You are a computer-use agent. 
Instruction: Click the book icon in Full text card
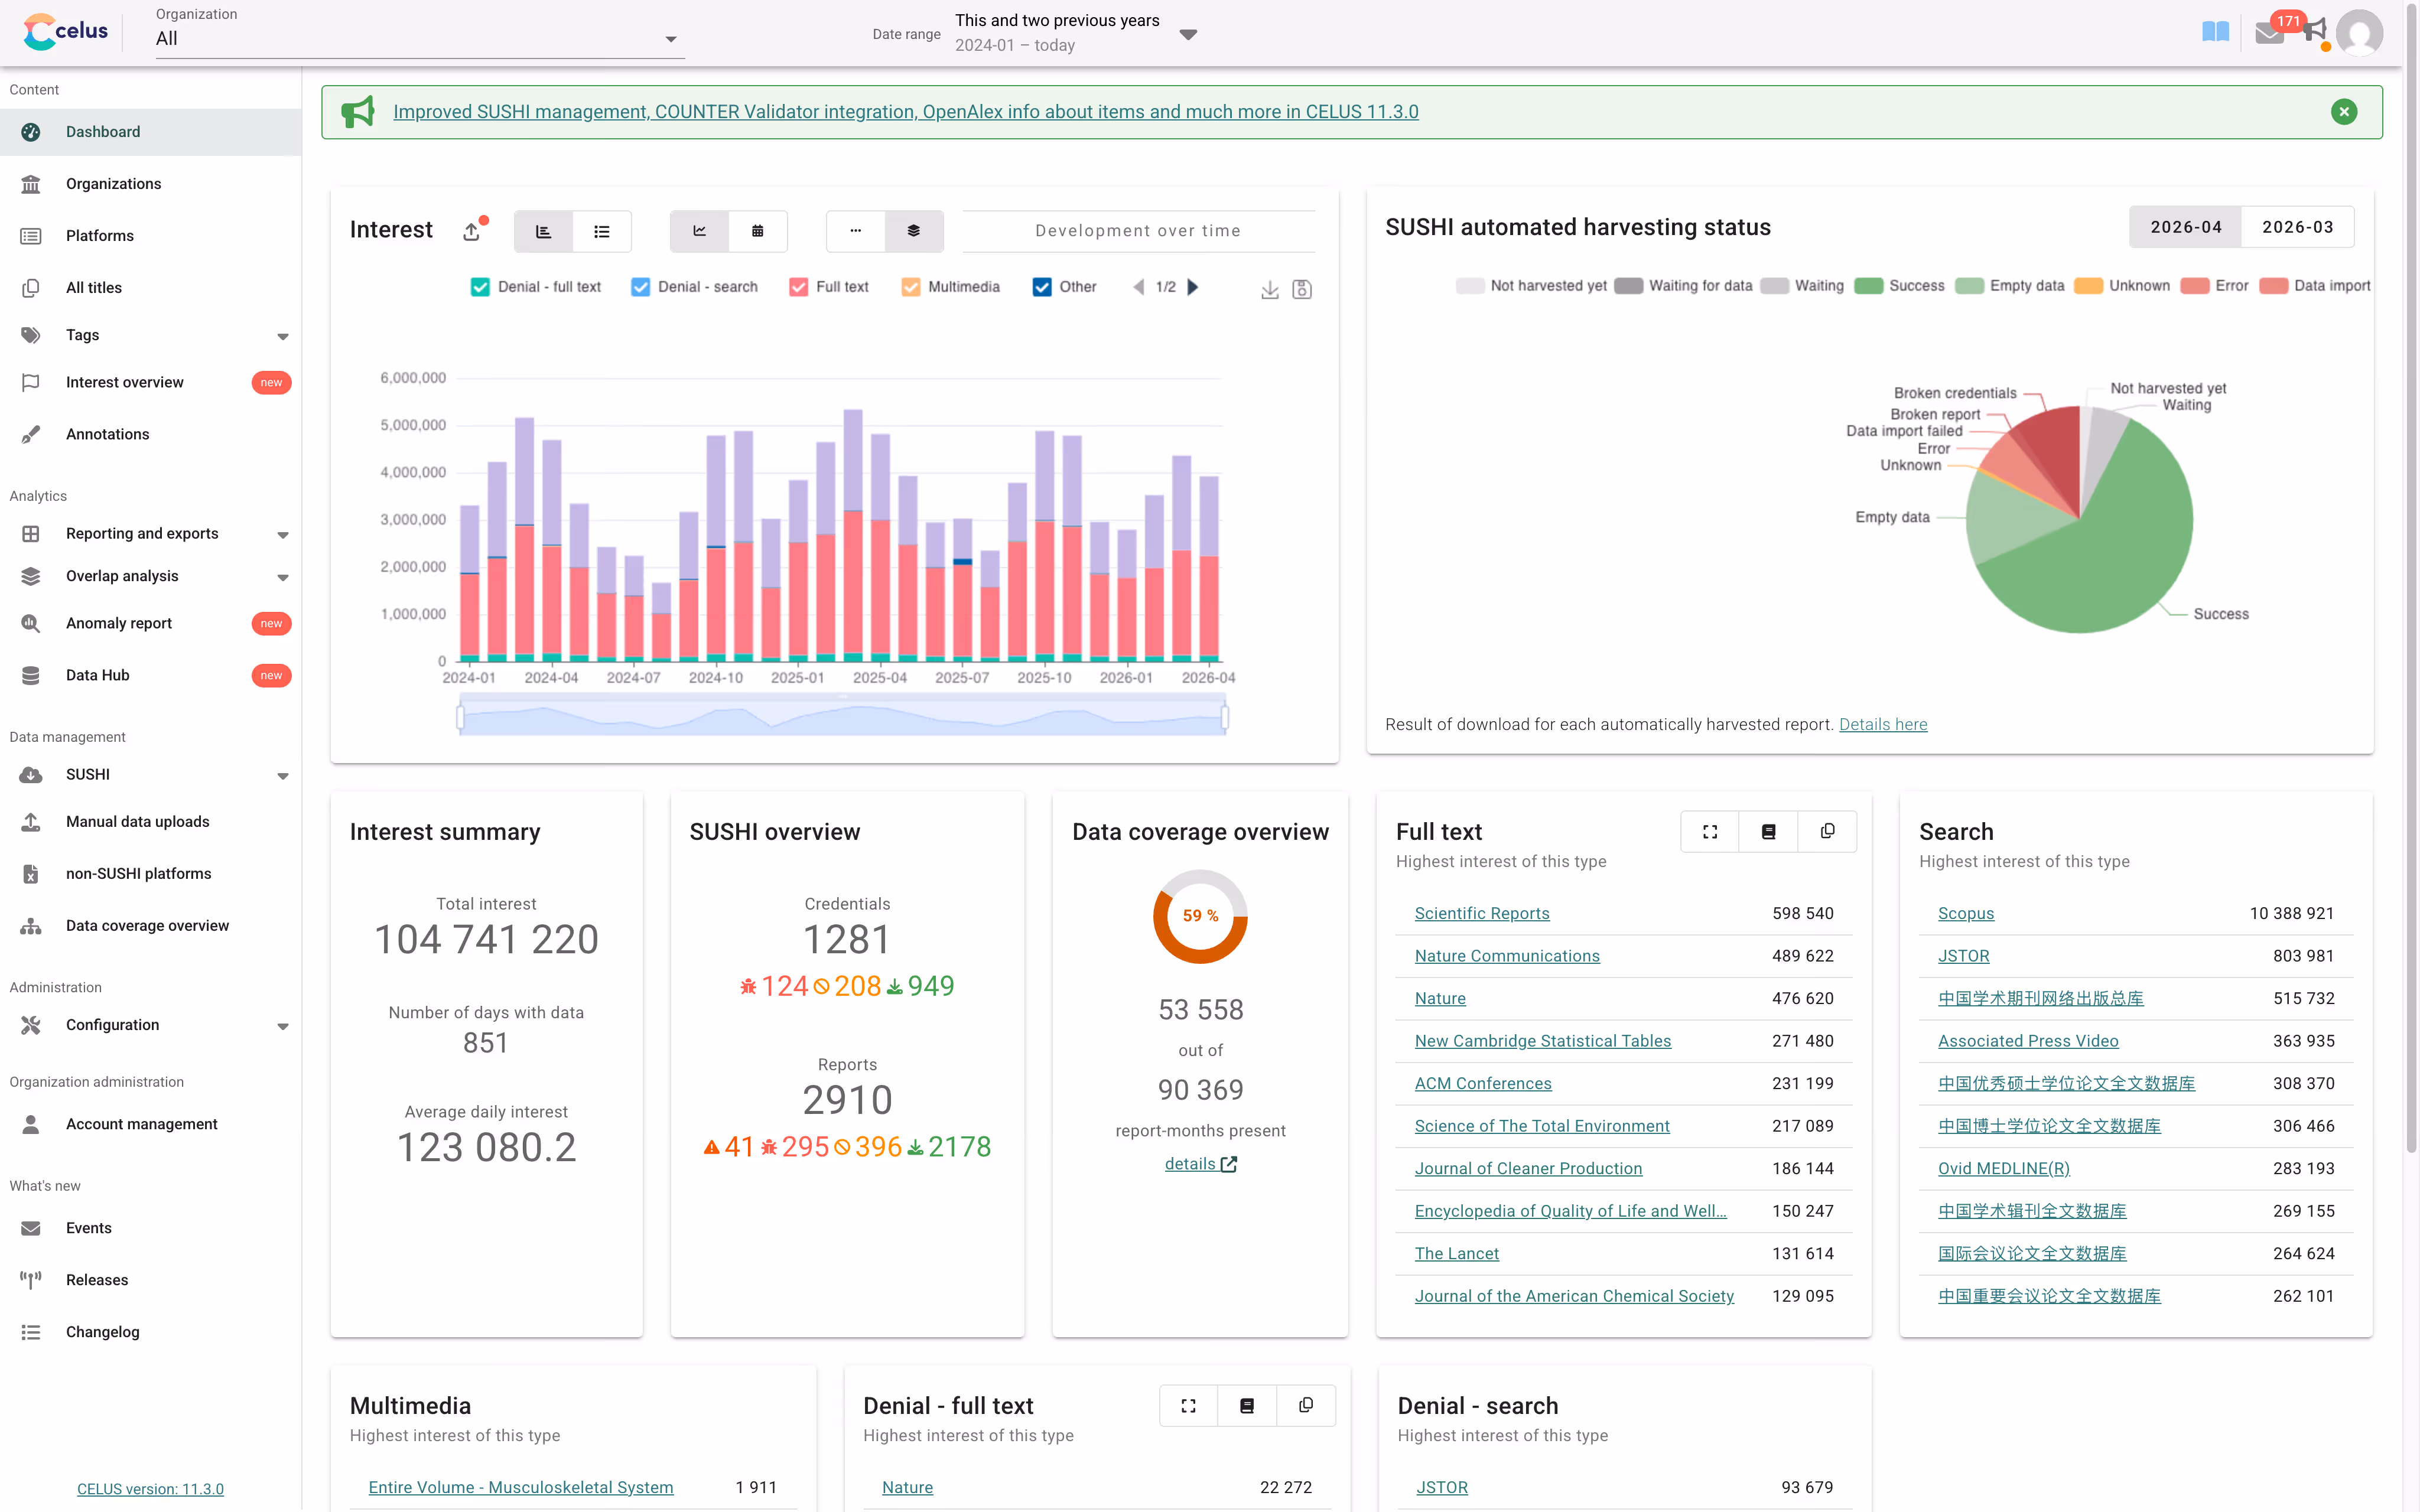point(1769,832)
